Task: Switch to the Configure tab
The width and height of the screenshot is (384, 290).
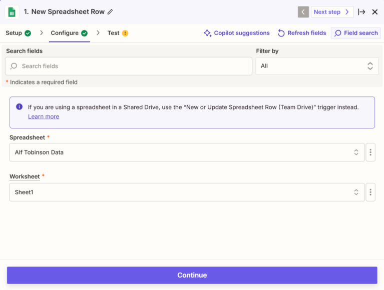Action: click(x=69, y=33)
